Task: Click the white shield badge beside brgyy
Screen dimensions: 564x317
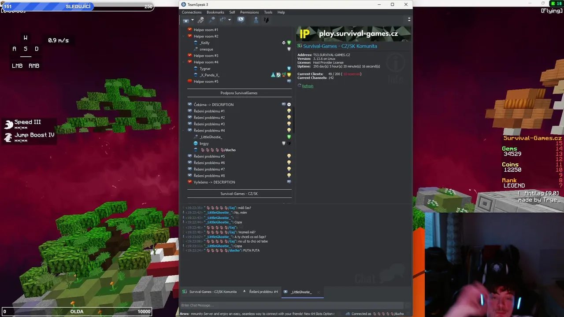Action: point(284,144)
